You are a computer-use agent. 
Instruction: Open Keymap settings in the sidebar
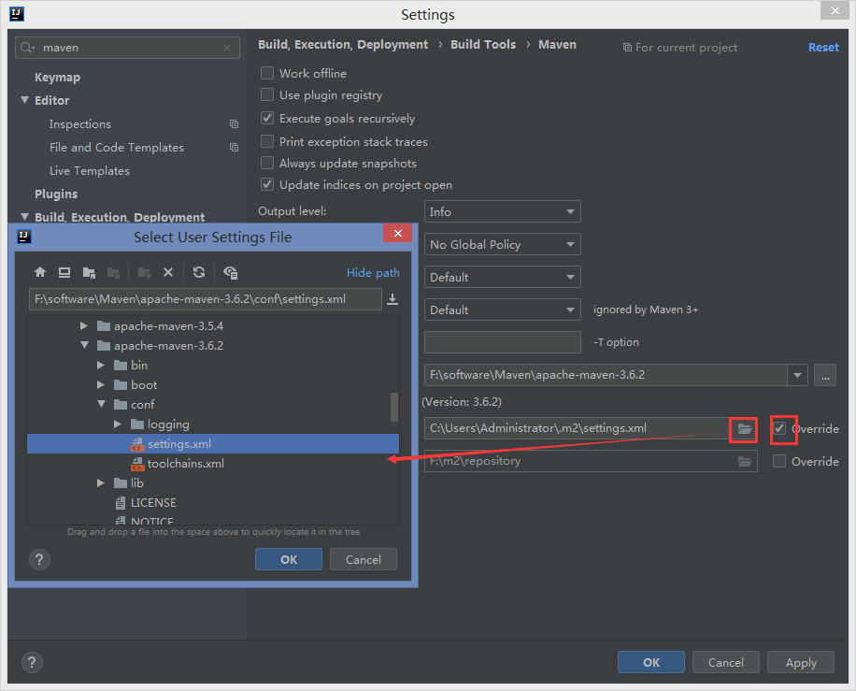57,78
